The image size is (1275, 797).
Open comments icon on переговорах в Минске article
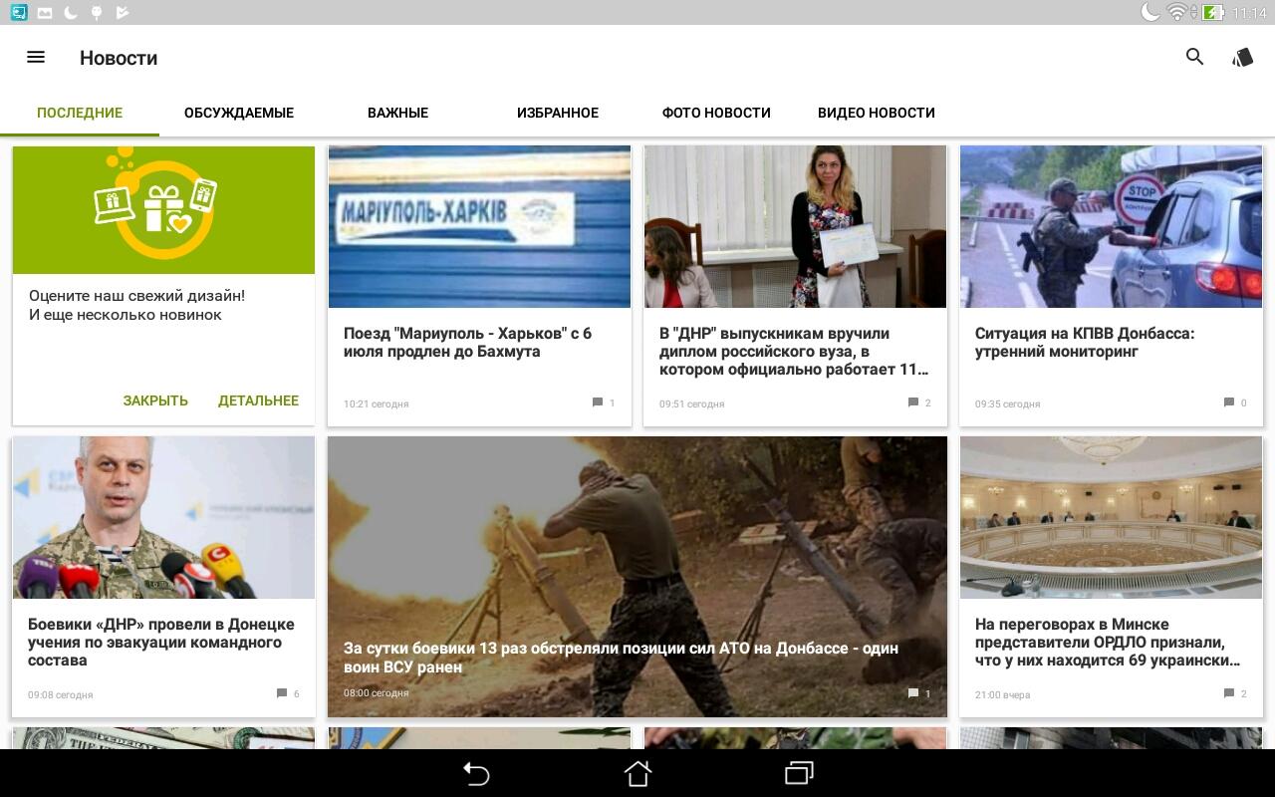pos(1229,693)
